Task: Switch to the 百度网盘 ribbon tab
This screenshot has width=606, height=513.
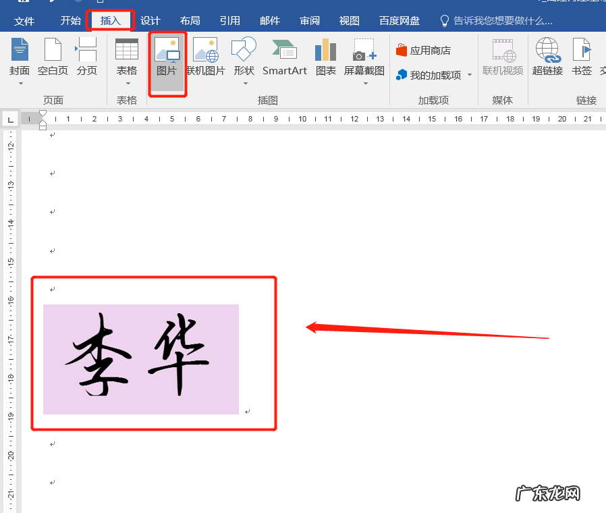Action: (x=399, y=20)
